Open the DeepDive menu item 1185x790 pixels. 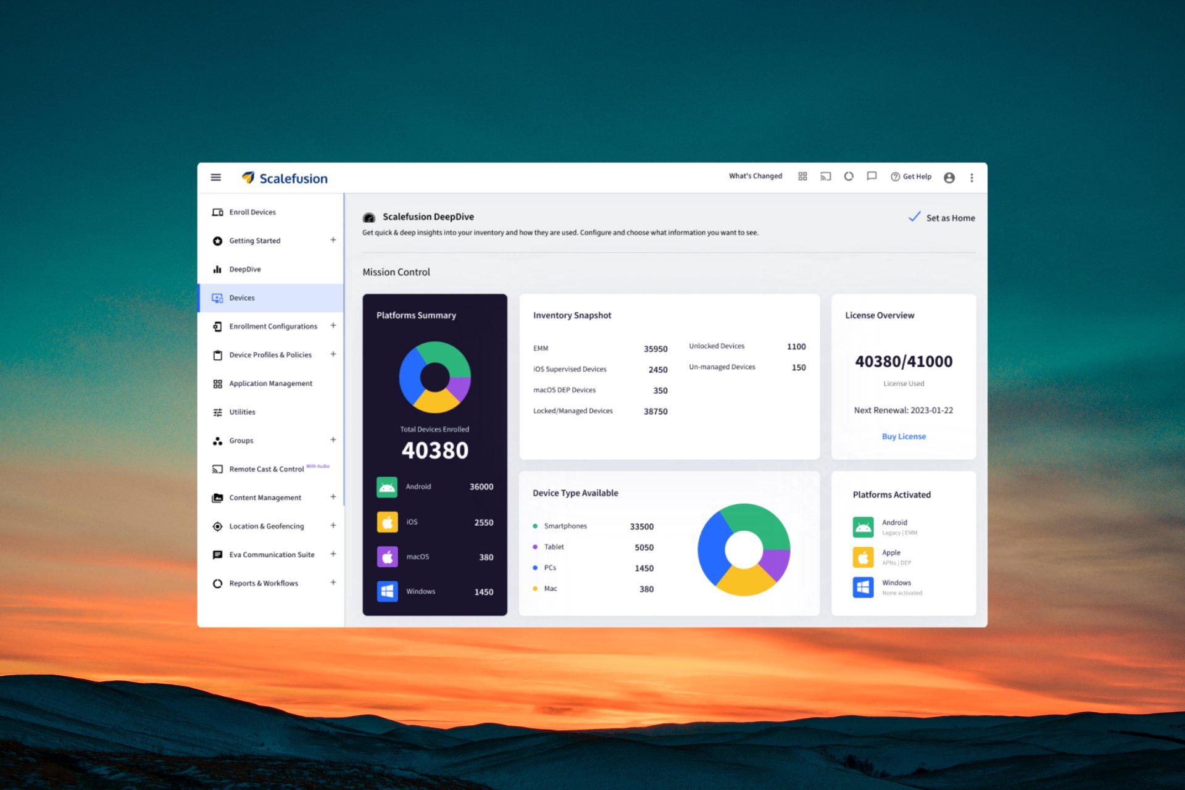click(x=270, y=269)
